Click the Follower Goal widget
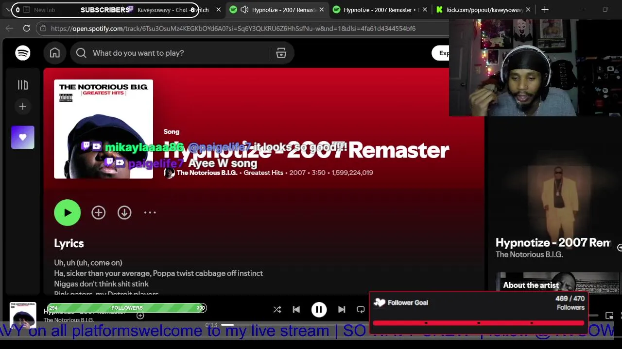This screenshot has height=349, width=622. 479,313
